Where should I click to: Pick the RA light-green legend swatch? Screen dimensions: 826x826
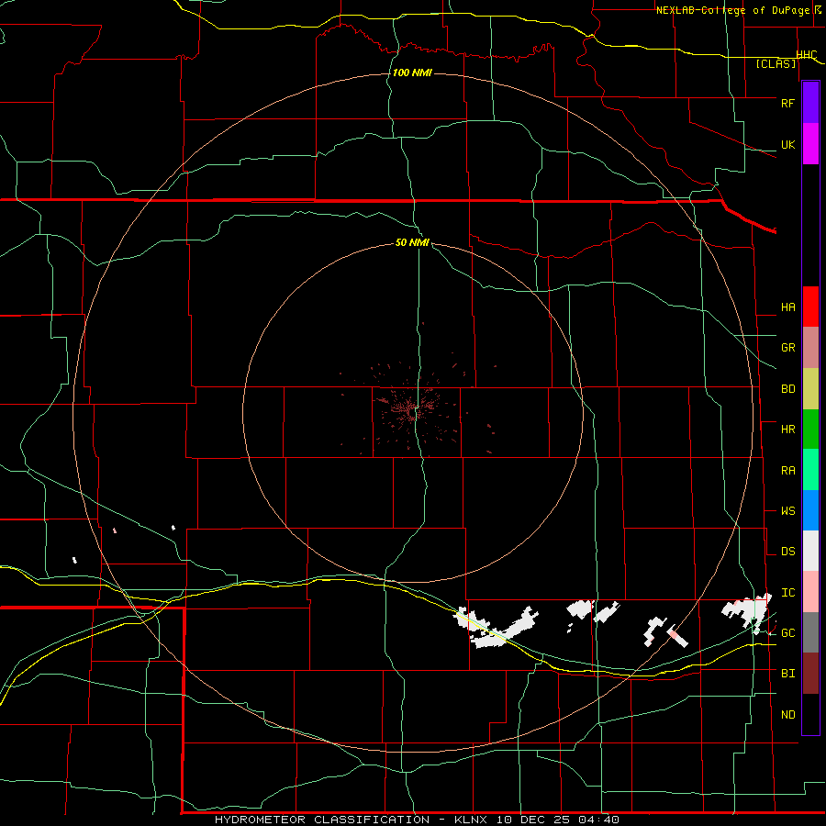(810, 470)
